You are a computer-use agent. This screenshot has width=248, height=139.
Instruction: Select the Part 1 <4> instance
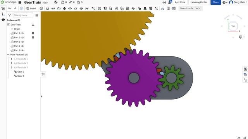[x=19, y=50]
